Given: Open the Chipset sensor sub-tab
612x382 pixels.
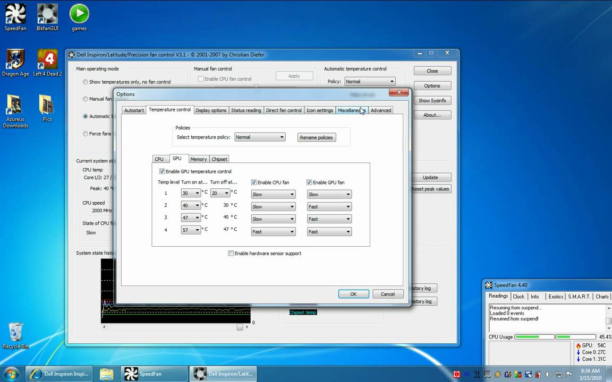Looking at the screenshot, I should pyautogui.click(x=219, y=159).
